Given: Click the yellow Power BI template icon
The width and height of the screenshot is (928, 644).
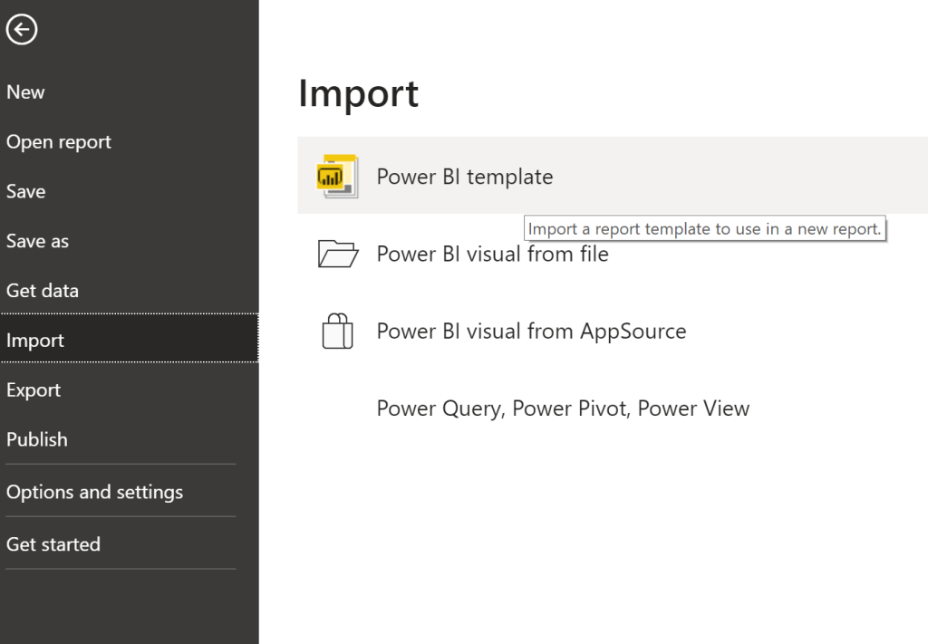Looking at the screenshot, I should coord(337,176).
